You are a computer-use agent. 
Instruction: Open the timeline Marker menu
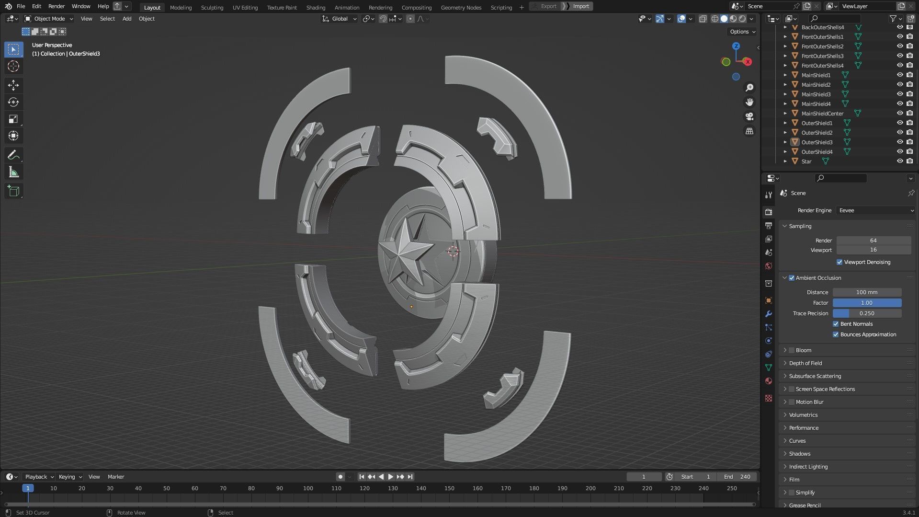tap(116, 477)
